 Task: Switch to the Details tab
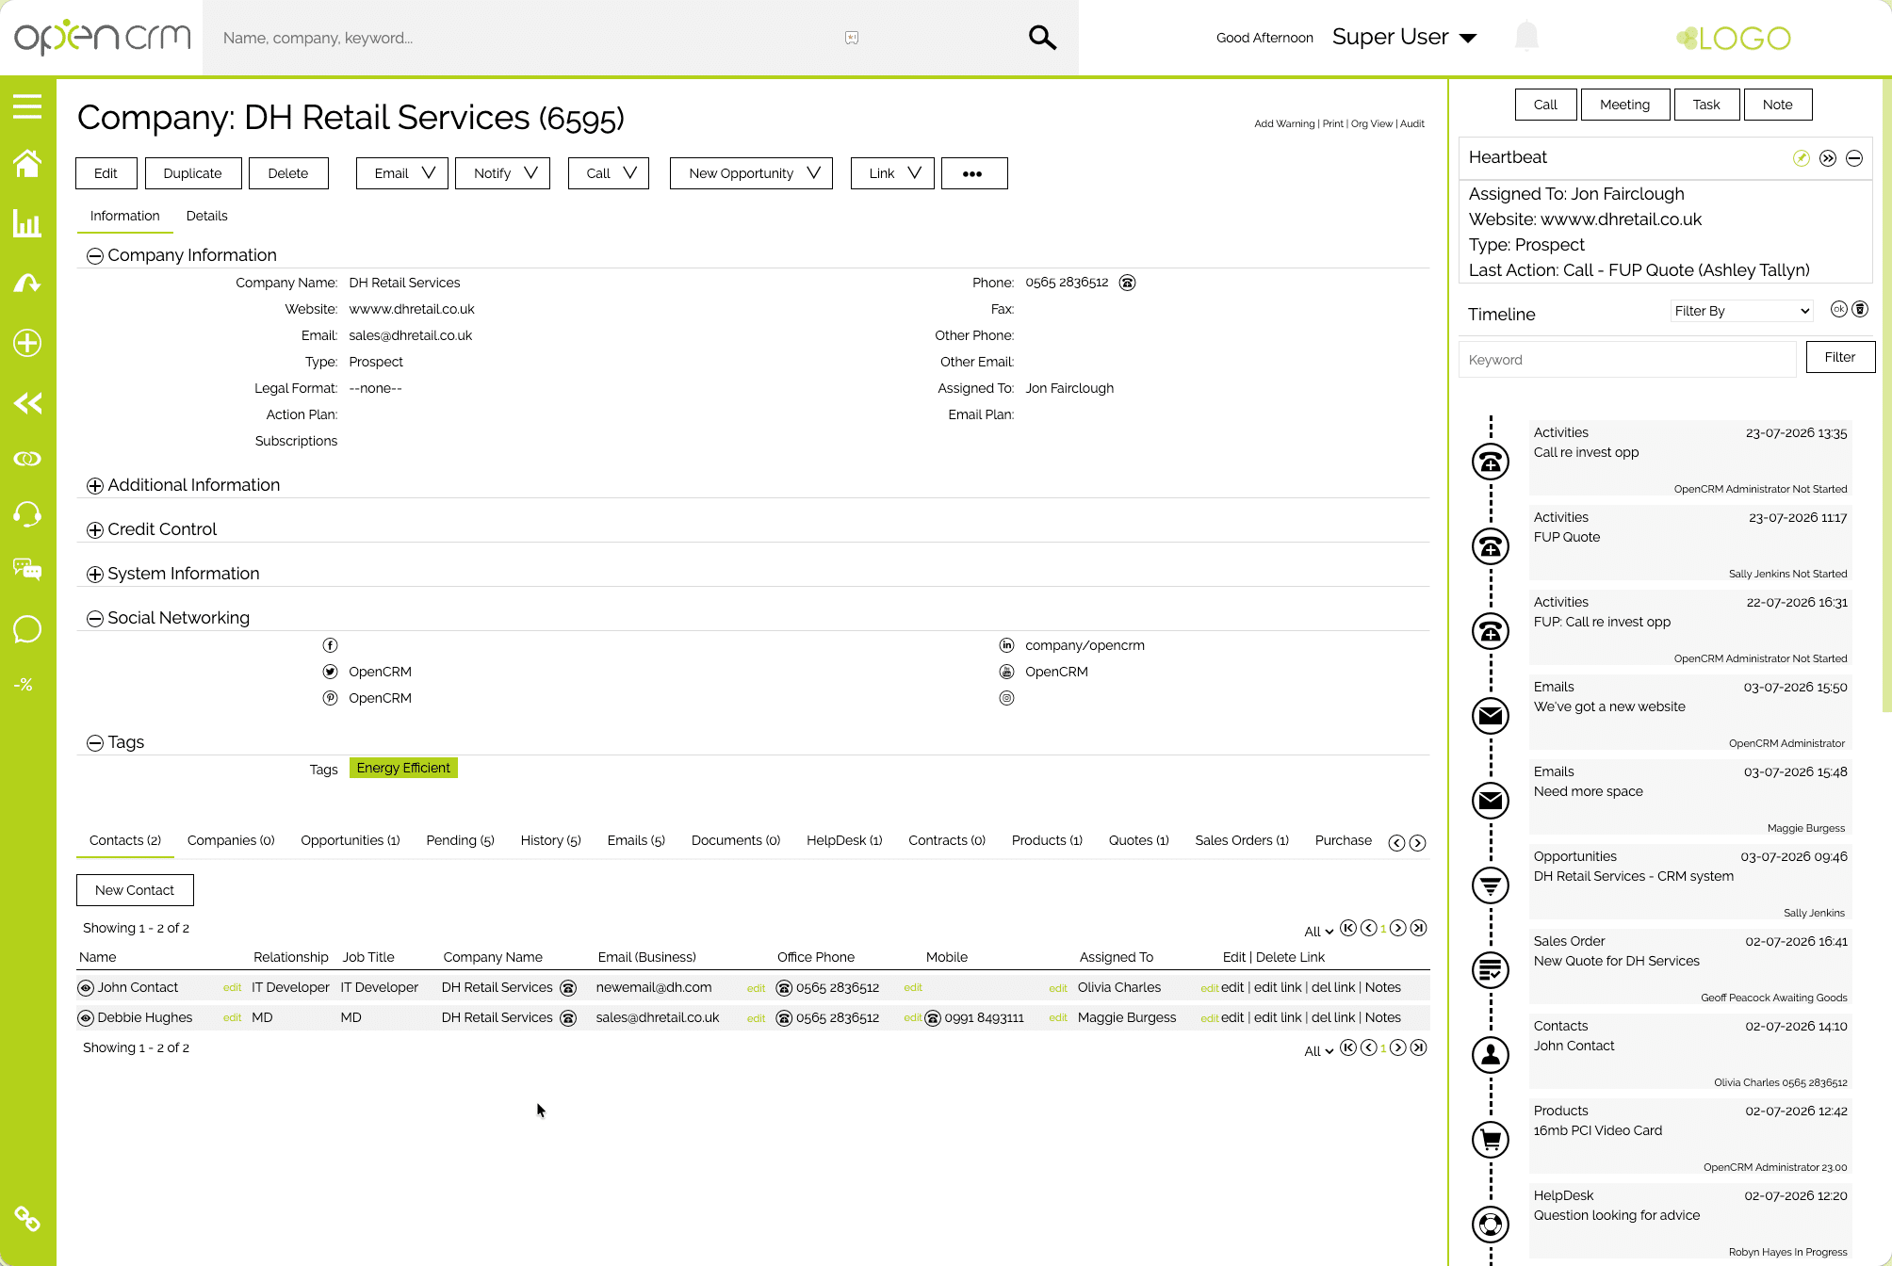[x=206, y=216]
